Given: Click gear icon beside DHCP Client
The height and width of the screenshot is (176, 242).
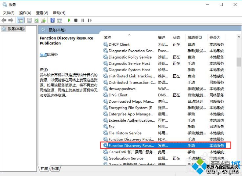Looking at the screenshot, I should click(105, 44).
